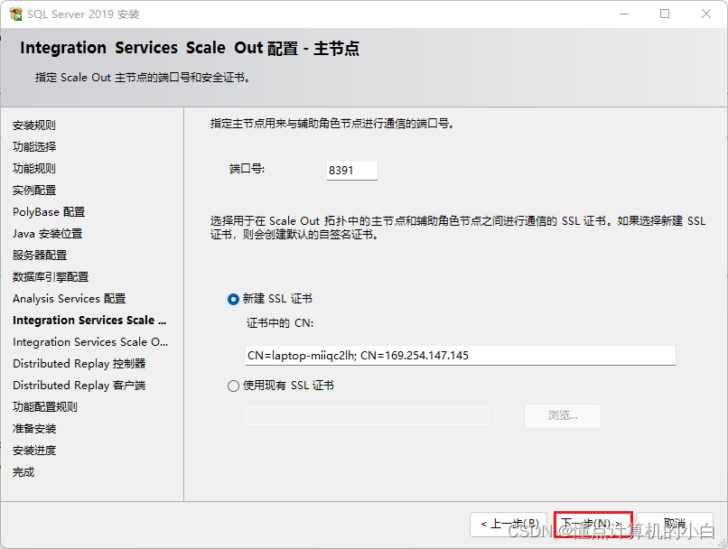
Task: Select the 功能规则 step in sidebar
Action: click(34, 169)
